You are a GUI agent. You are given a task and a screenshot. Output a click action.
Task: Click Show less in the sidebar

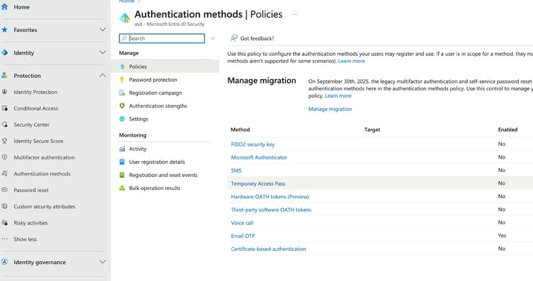click(x=25, y=239)
